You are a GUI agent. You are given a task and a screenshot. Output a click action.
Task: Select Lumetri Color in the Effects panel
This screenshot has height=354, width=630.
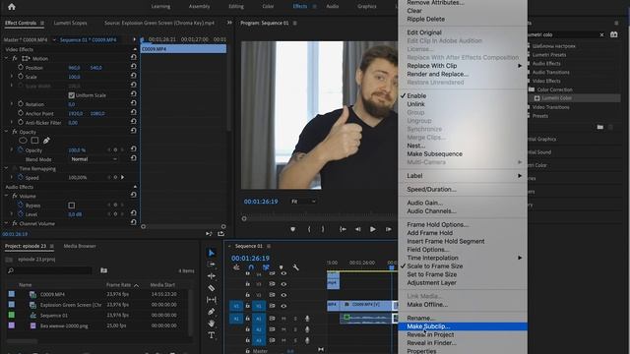pyautogui.click(x=557, y=98)
